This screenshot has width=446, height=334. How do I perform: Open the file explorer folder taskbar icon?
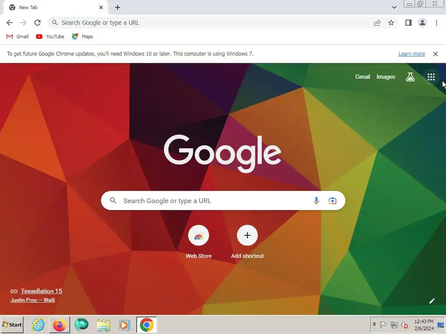click(x=103, y=324)
